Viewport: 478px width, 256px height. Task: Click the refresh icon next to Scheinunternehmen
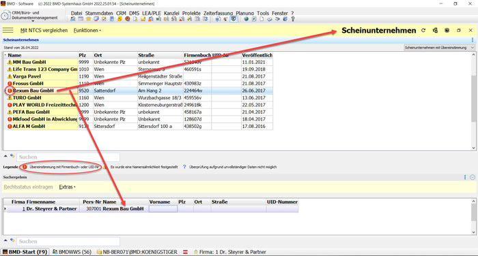pyautogui.click(x=423, y=31)
